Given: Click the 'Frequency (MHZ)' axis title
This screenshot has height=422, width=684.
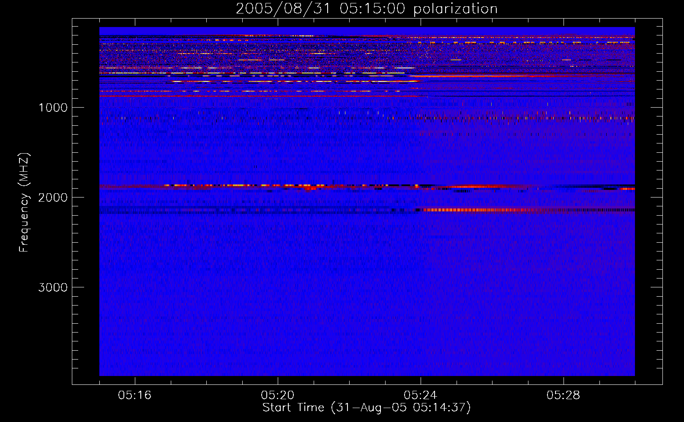Looking at the screenshot, I should pyautogui.click(x=24, y=203).
